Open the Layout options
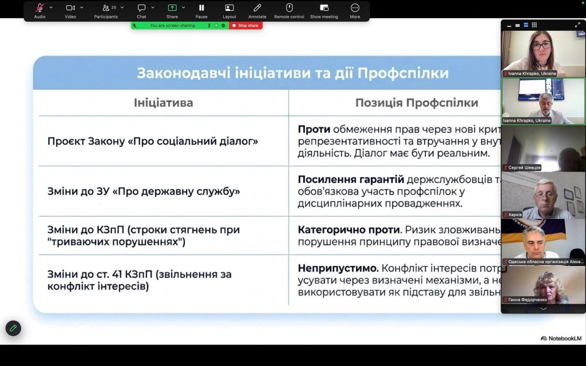 click(x=229, y=8)
